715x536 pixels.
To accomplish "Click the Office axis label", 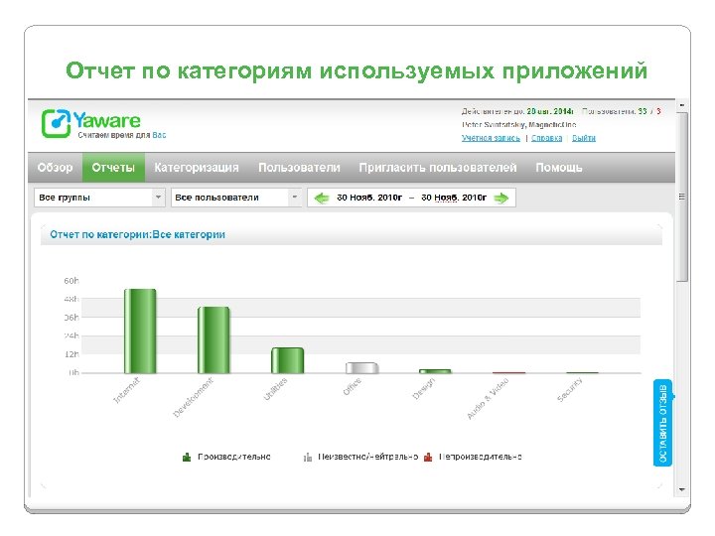I will (352, 386).
